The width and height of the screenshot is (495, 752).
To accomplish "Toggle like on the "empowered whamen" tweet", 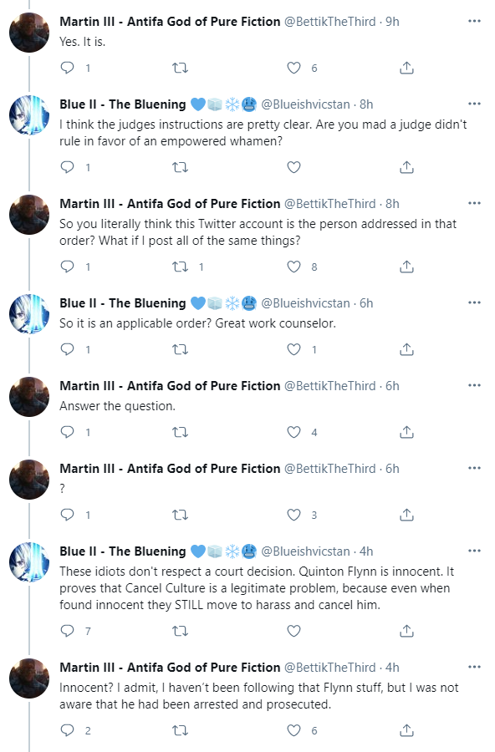I will [293, 167].
